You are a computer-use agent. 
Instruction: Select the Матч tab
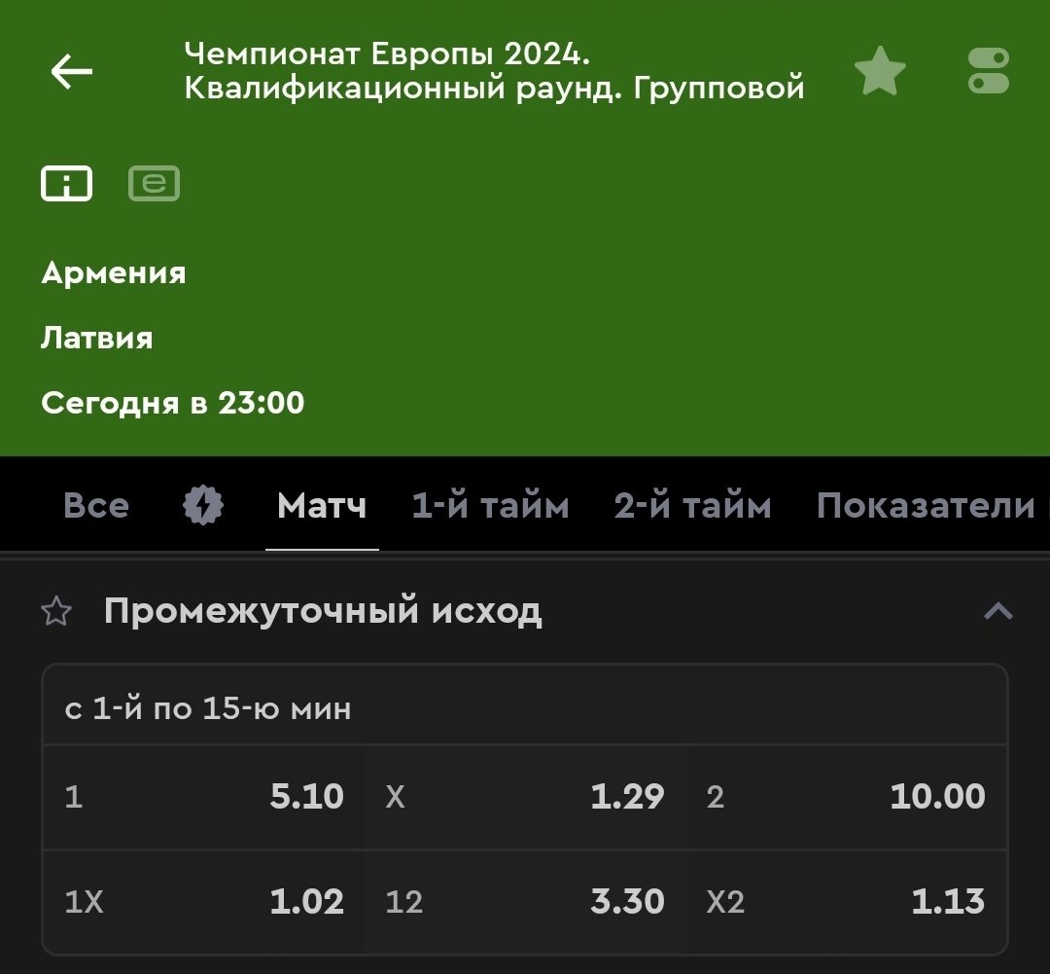coord(322,506)
